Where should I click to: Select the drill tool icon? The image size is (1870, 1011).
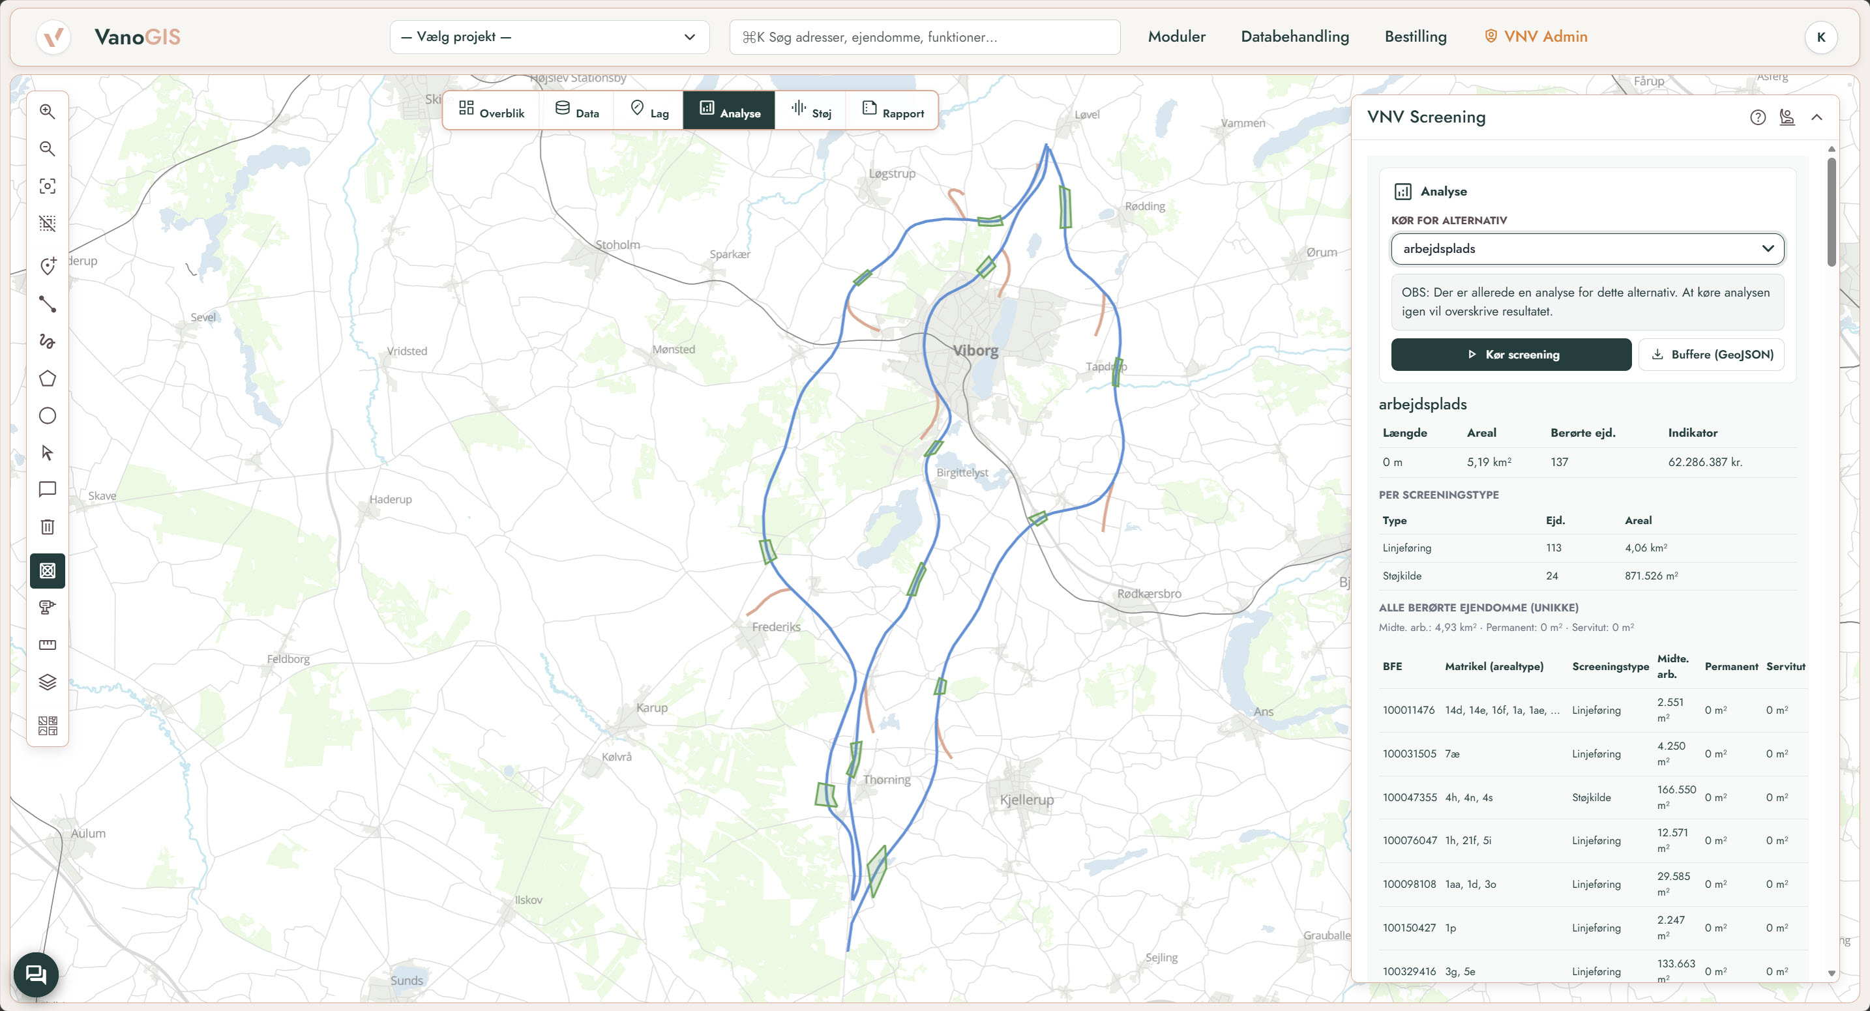pos(47,608)
